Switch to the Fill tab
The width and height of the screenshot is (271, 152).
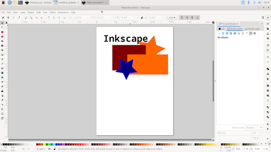pyautogui.click(x=222, y=29)
